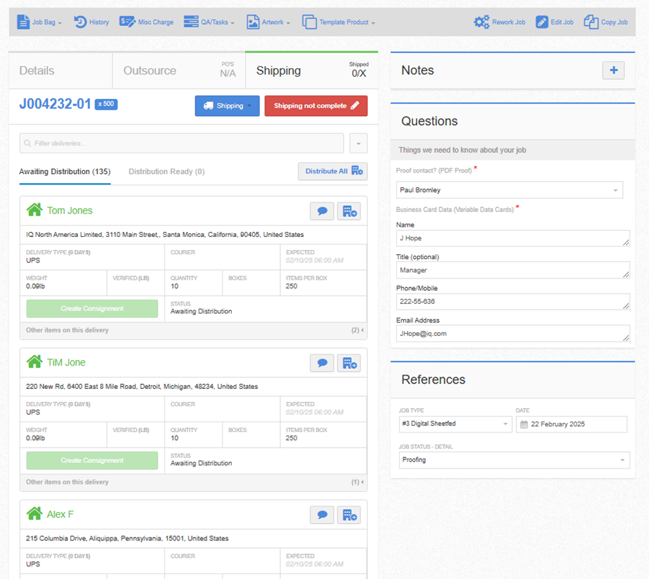Click the Distribute All button
This screenshot has width=649, height=579.
333,171
